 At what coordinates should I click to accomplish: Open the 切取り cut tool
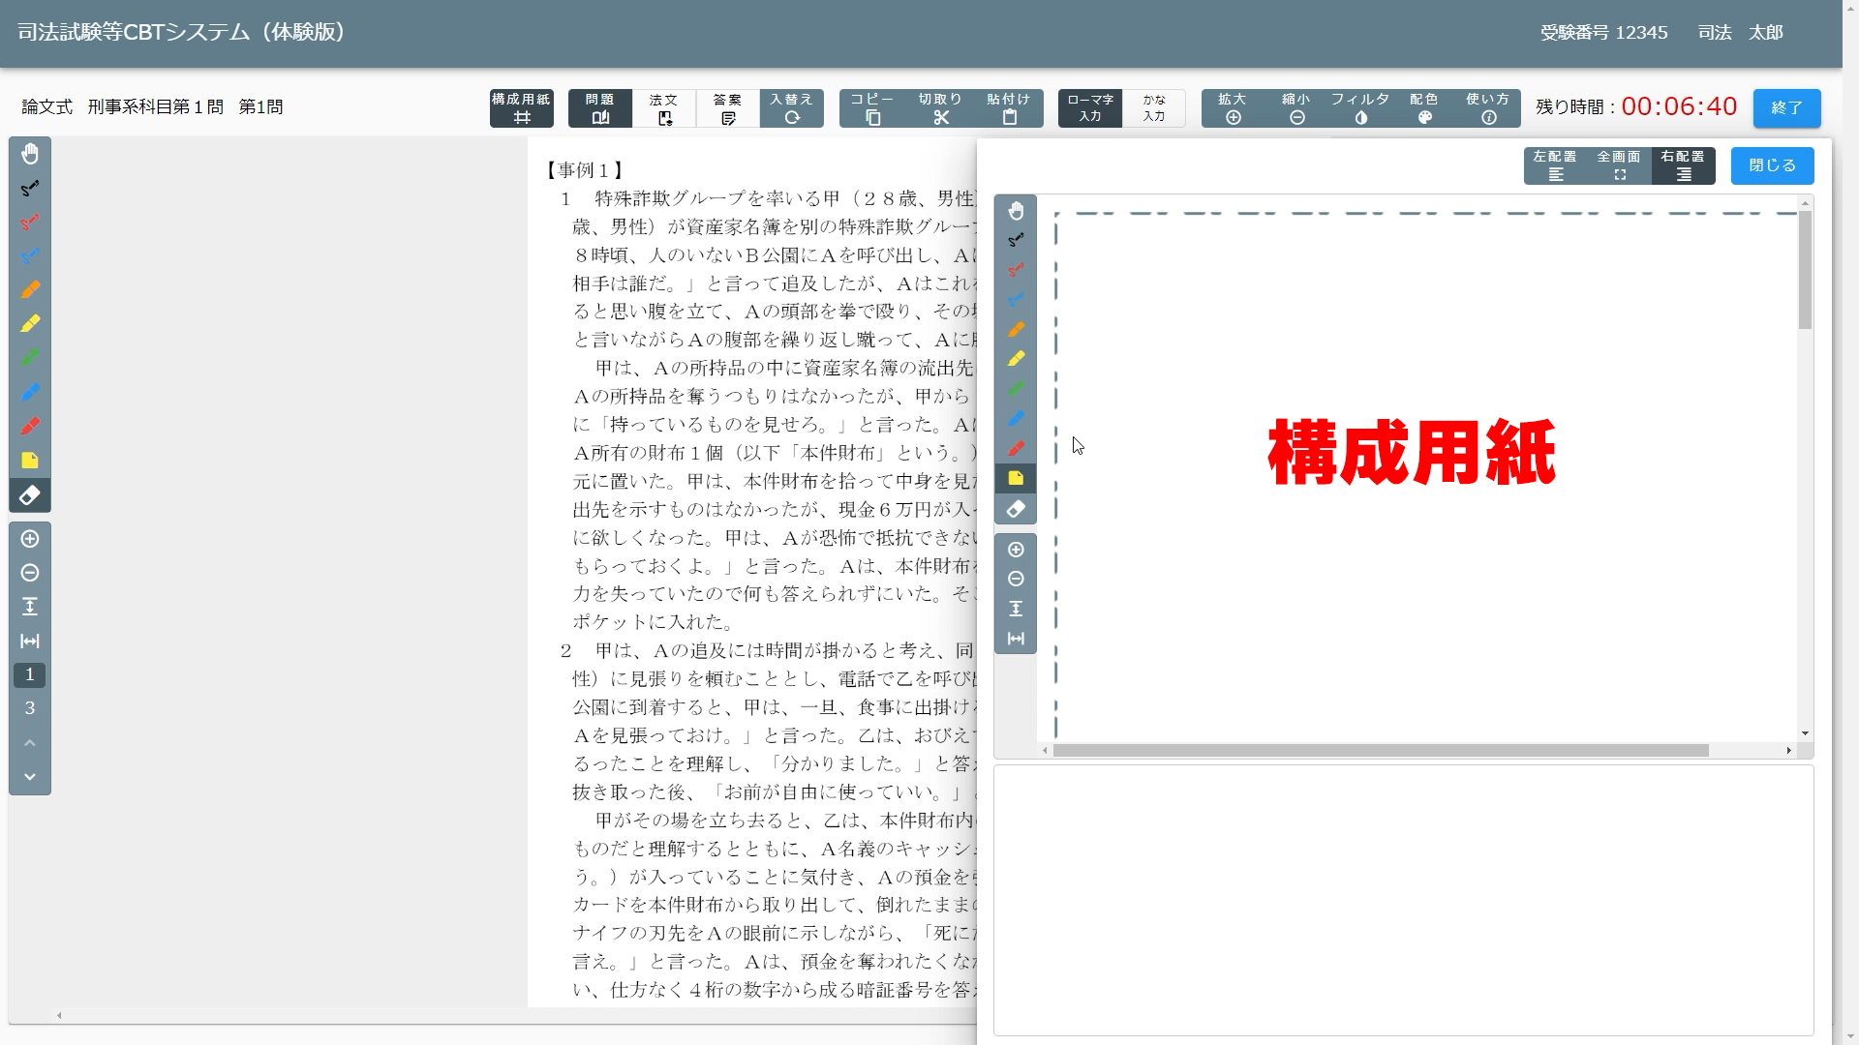tap(940, 108)
